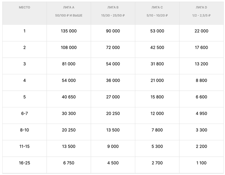
Task: Click the 22 000 cell in Лига D
Action: coord(202,31)
